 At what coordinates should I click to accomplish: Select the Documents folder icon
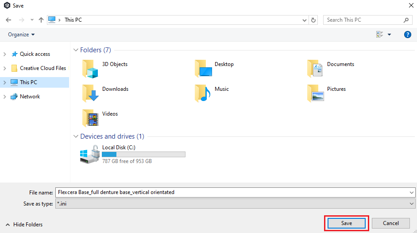tap(315, 68)
